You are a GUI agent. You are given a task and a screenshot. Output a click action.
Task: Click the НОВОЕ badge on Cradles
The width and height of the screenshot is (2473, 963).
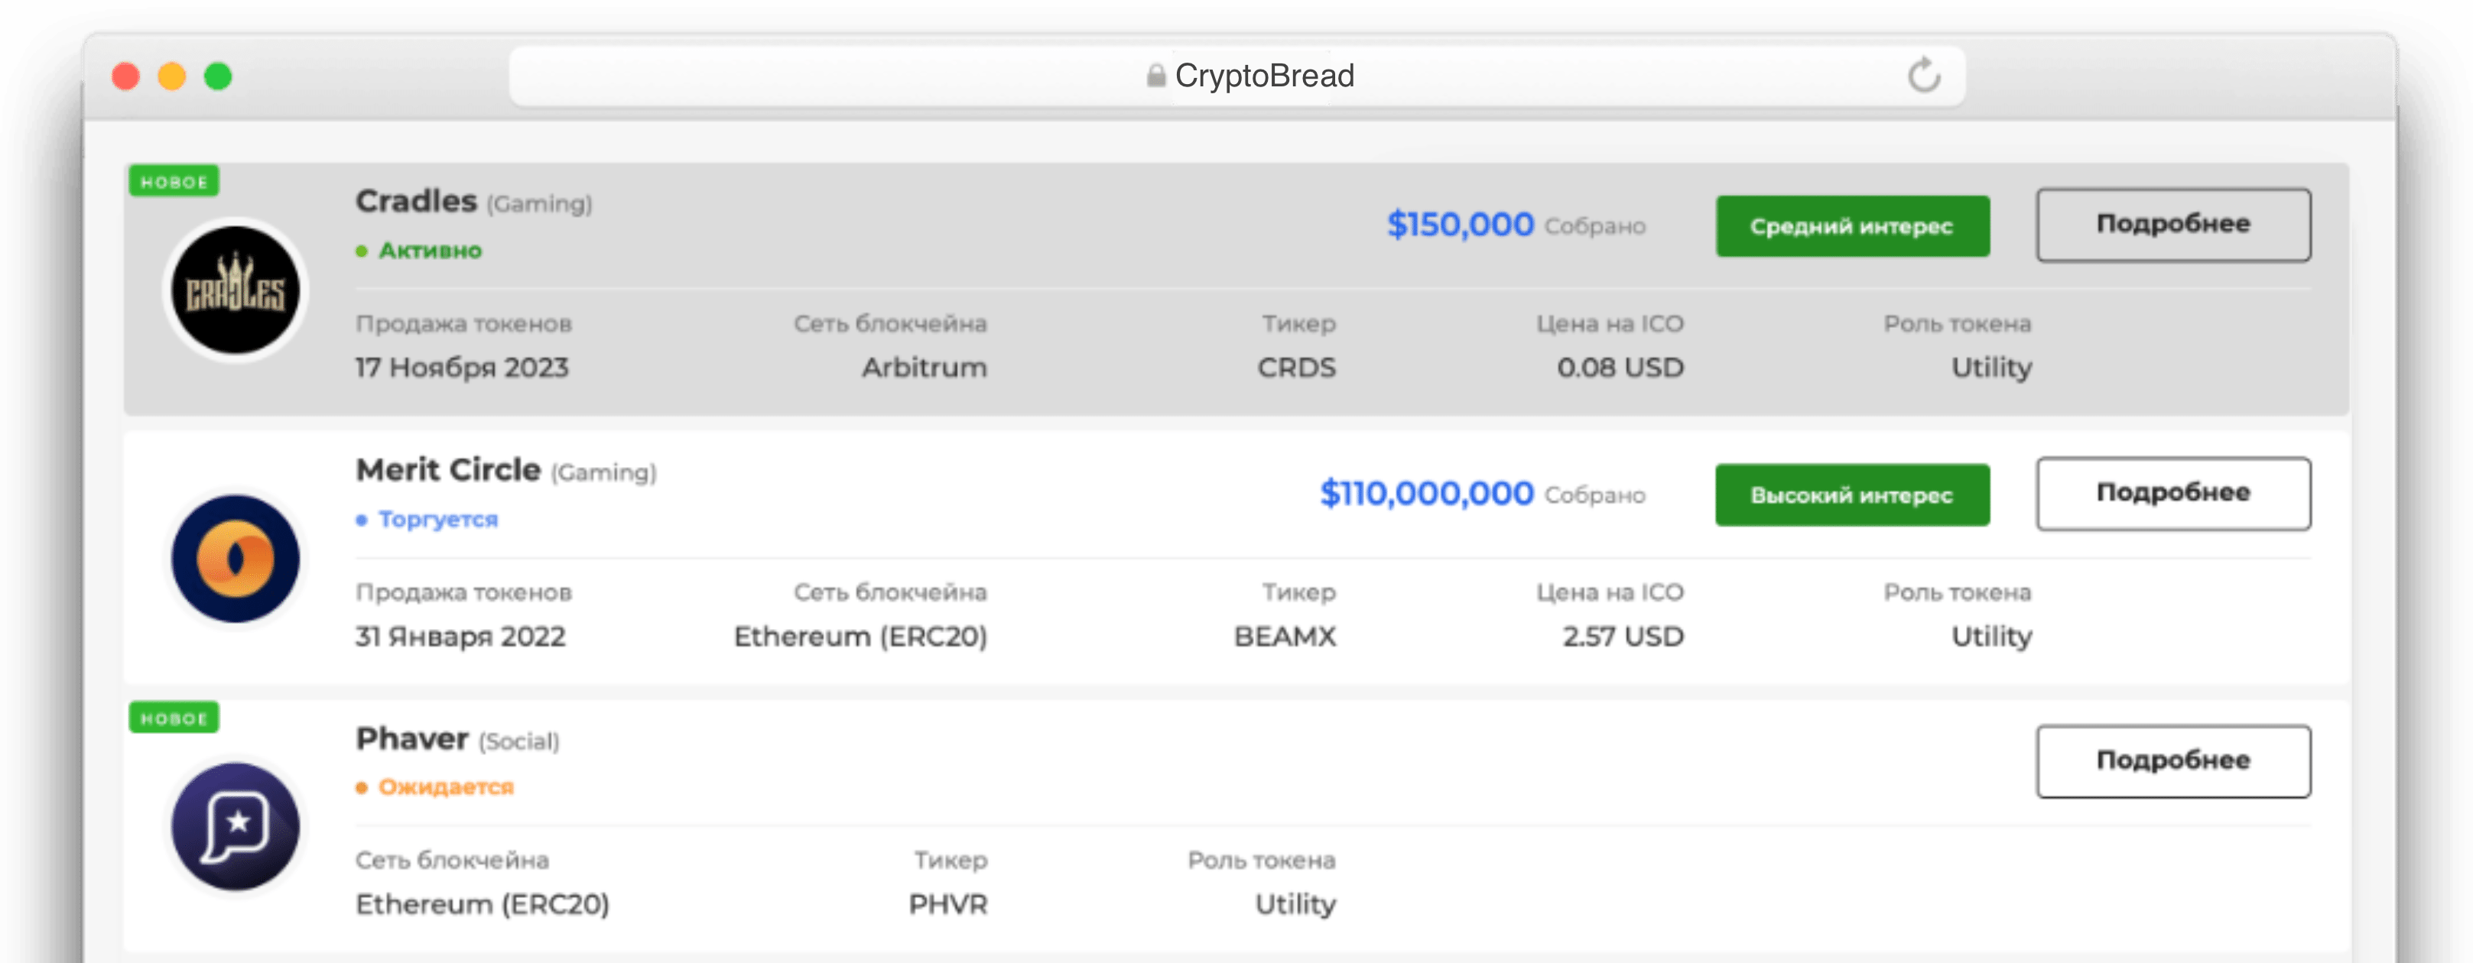pyautogui.click(x=174, y=181)
